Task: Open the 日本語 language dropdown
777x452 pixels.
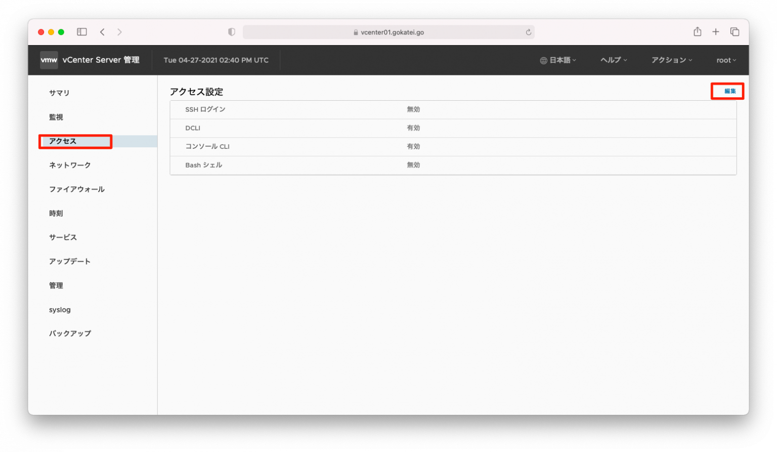Action: [558, 60]
